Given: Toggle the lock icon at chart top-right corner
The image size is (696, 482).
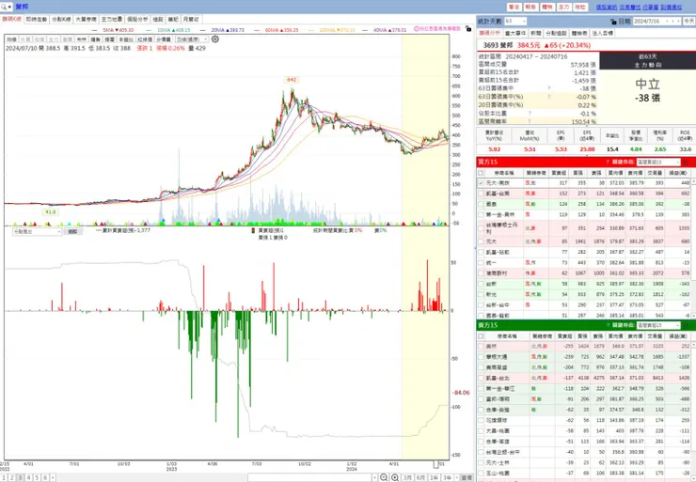Looking at the screenshot, I should pos(468,29).
